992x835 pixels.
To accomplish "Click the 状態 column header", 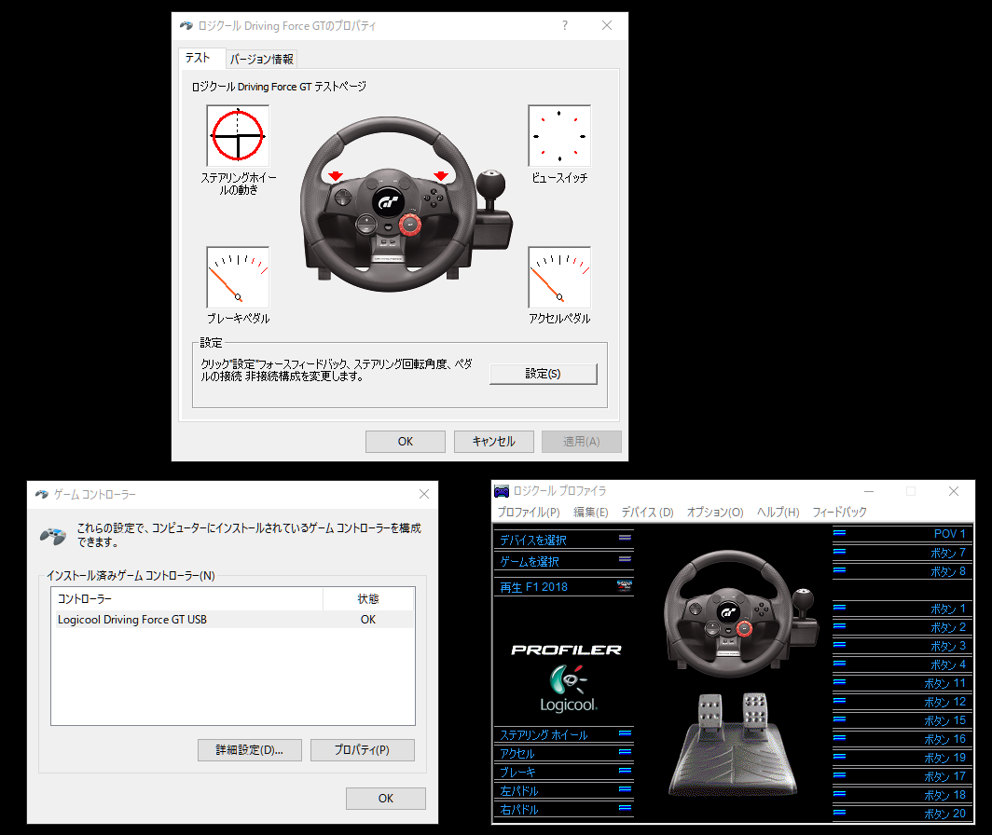I will (368, 598).
